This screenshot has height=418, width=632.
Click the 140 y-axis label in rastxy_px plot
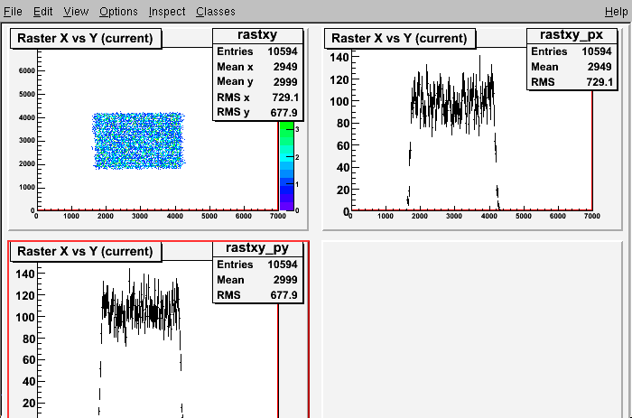pyautogui.click(x=339, y=58)
